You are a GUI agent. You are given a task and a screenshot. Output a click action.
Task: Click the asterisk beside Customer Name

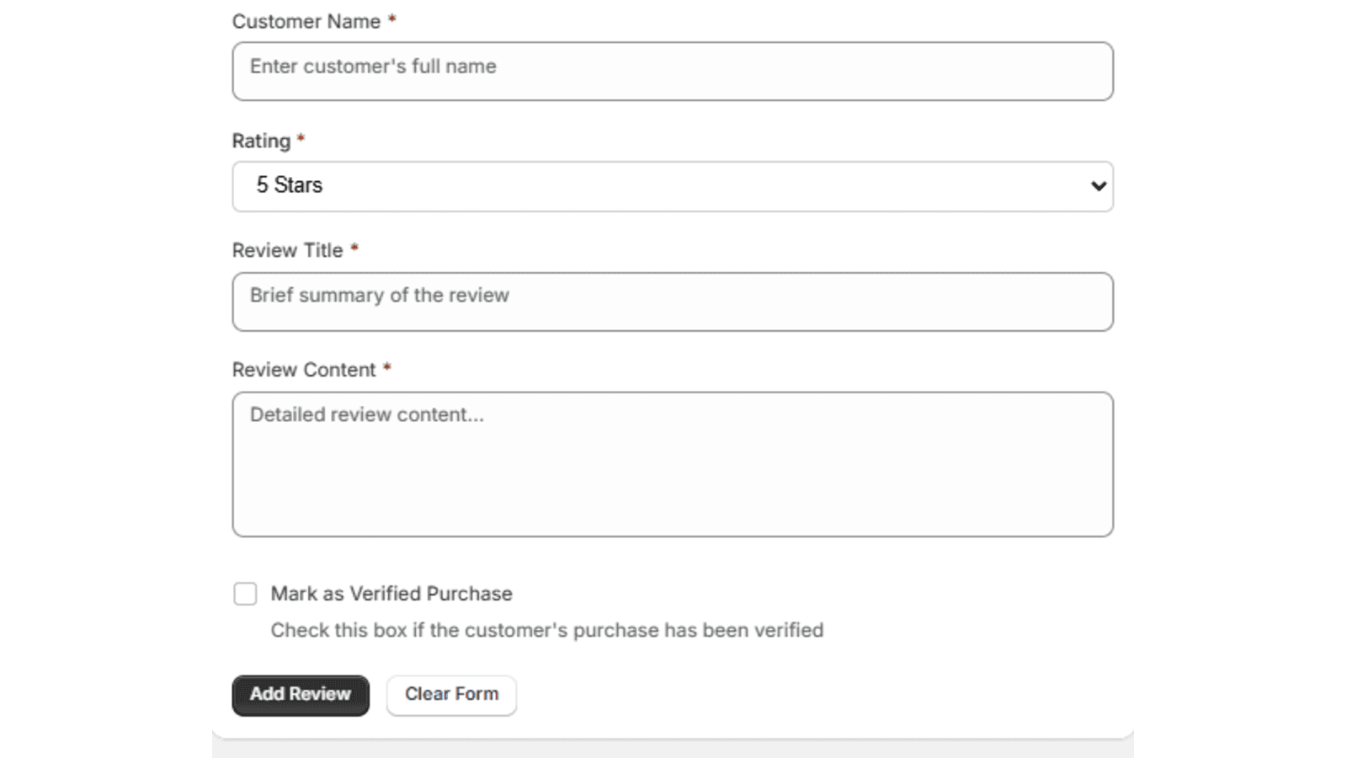(x=392, y=22)
